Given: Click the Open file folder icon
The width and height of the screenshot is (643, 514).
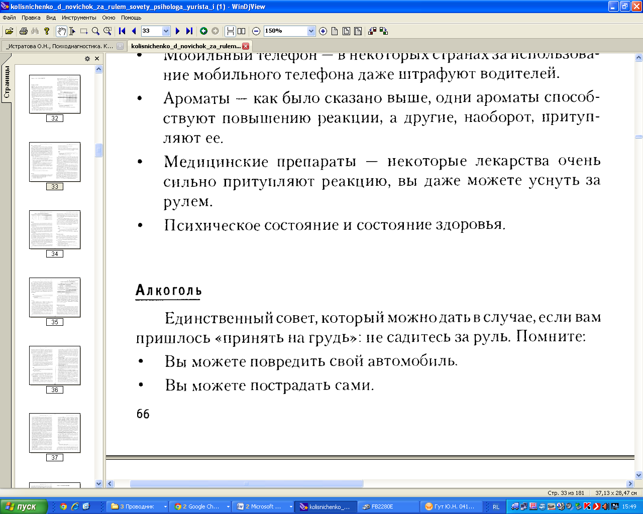Looking at the screenshot, I should pos(9,31).
